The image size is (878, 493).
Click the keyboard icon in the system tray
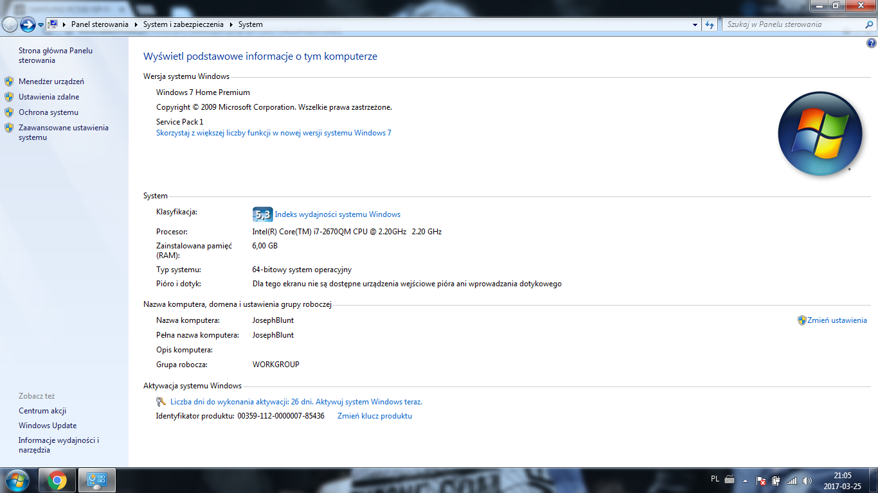(x=730, y=479)
